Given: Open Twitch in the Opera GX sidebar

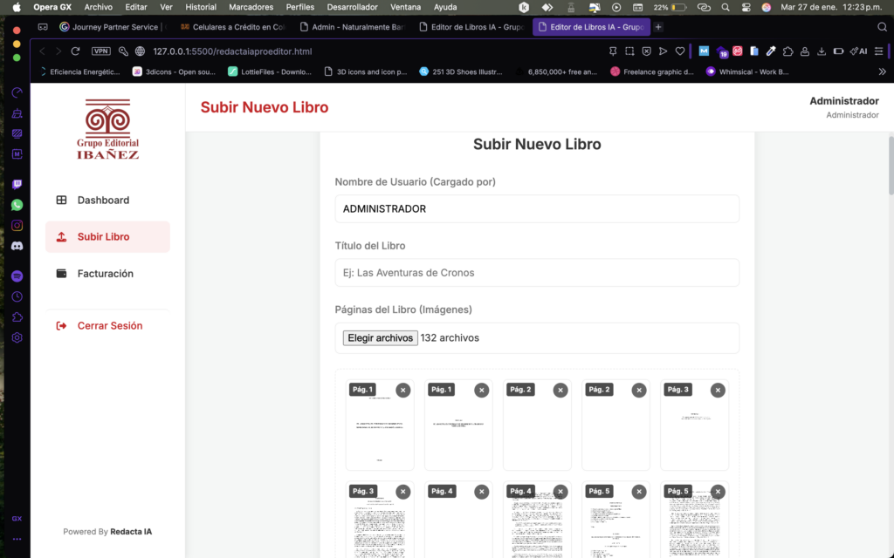Looking at the screenshot, I should tap(17, 184).
